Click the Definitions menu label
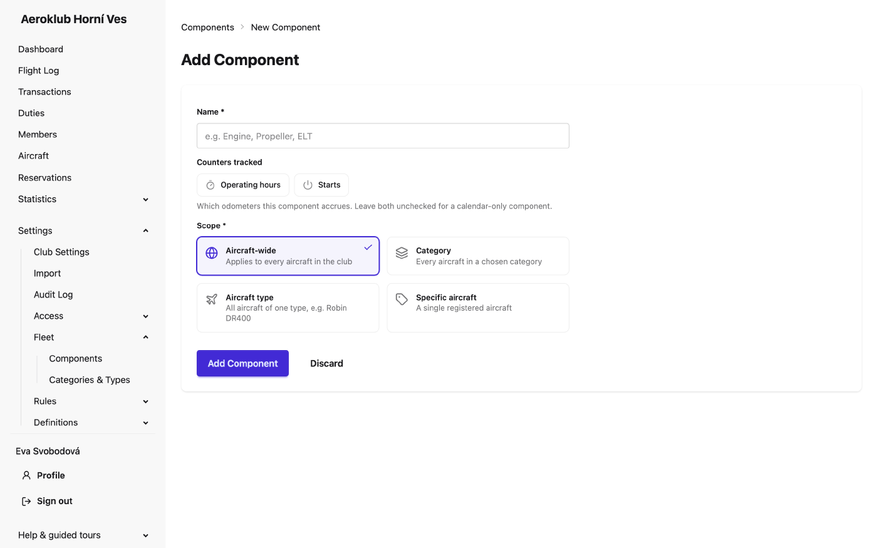 coord(56,423)
